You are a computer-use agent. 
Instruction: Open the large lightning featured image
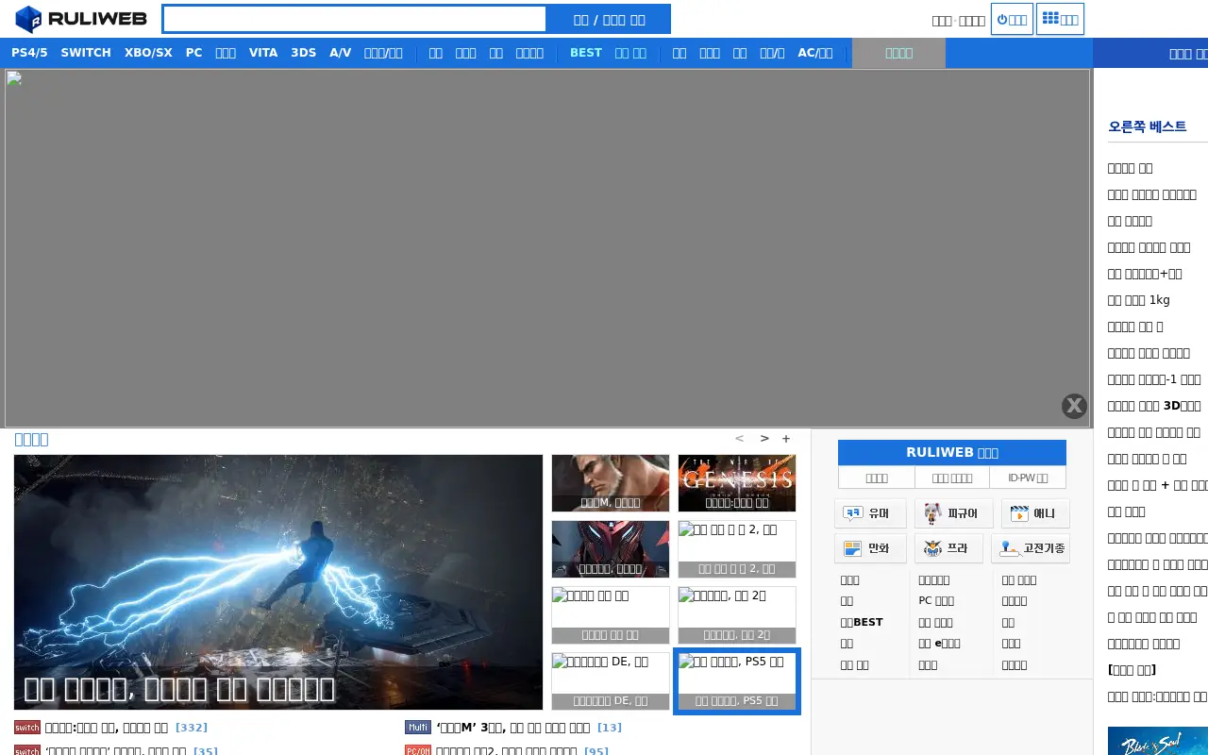click(x=278, y=582)
